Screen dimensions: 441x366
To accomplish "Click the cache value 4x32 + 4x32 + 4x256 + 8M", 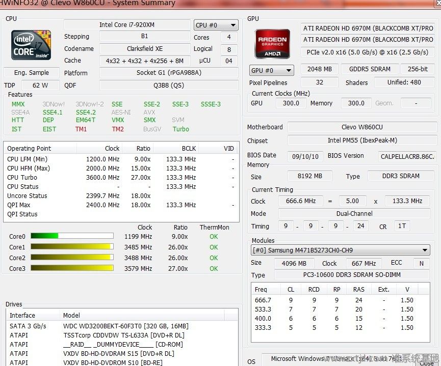I will point(145,61).
